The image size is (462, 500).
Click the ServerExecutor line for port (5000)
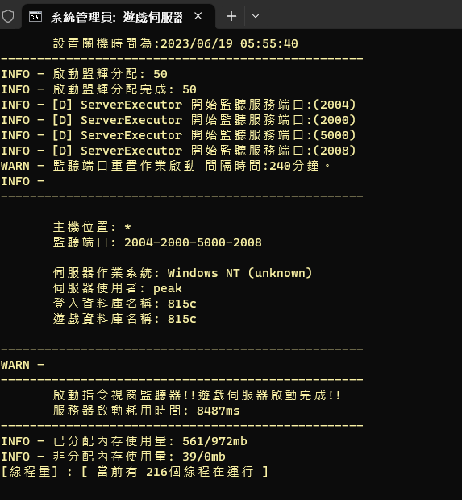click(178, 135)
